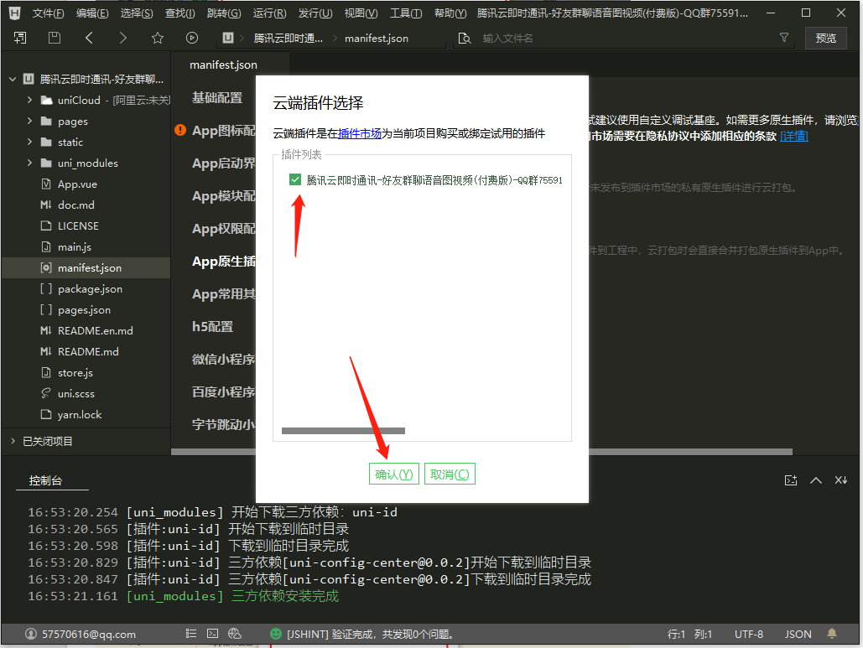
Task: Open the h5配置 section
Action: tap(212, 327)
